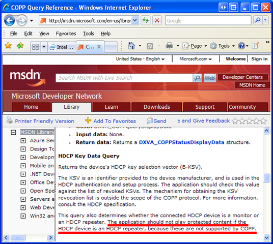Open the Home button dropdown arrow
Viewport: 273px width, 244px height.
pos(140,46)
